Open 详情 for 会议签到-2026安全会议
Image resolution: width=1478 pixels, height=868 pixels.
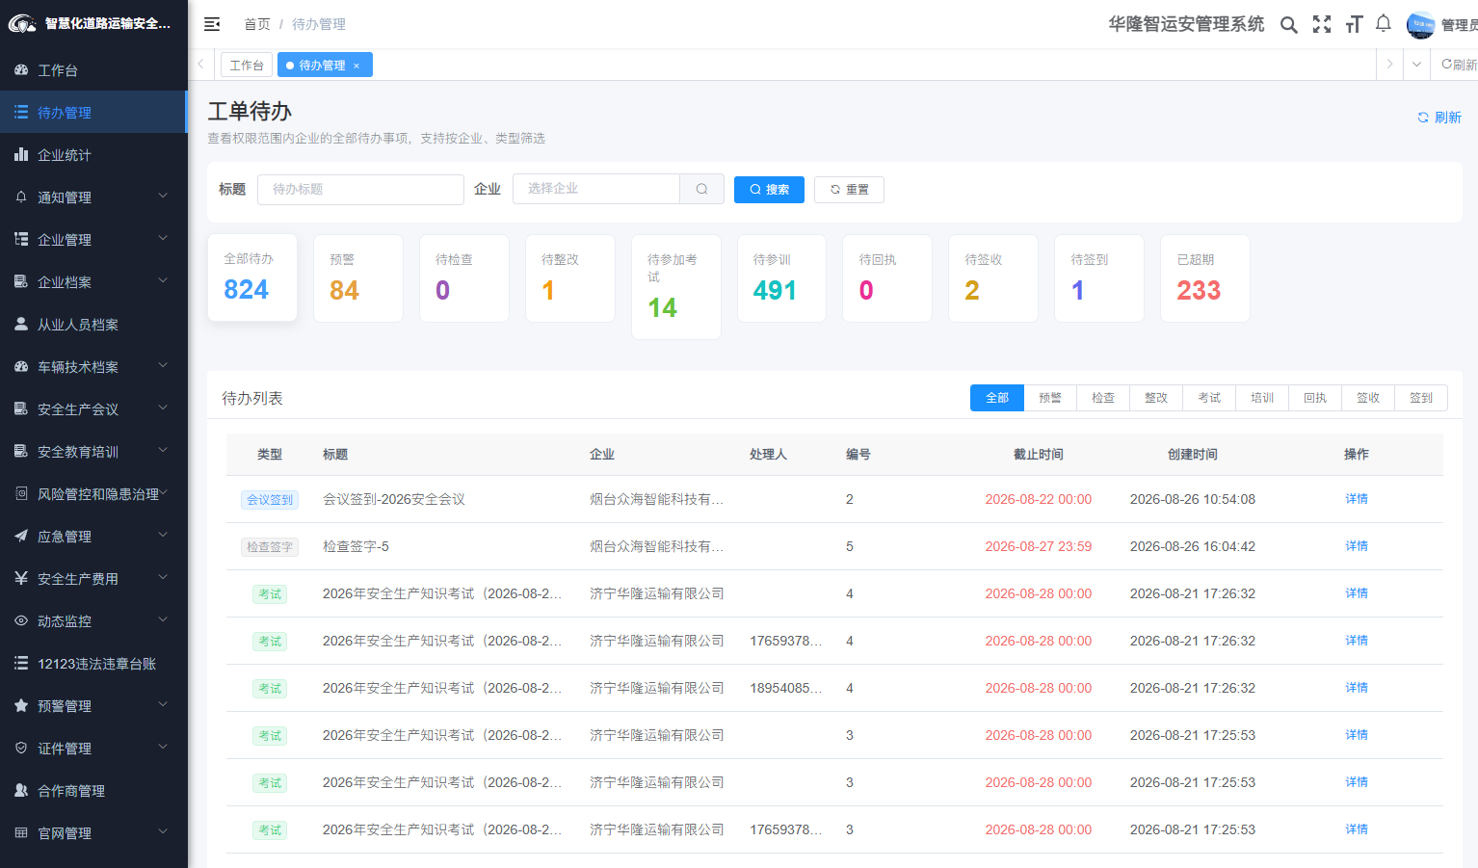point(1357,499)
